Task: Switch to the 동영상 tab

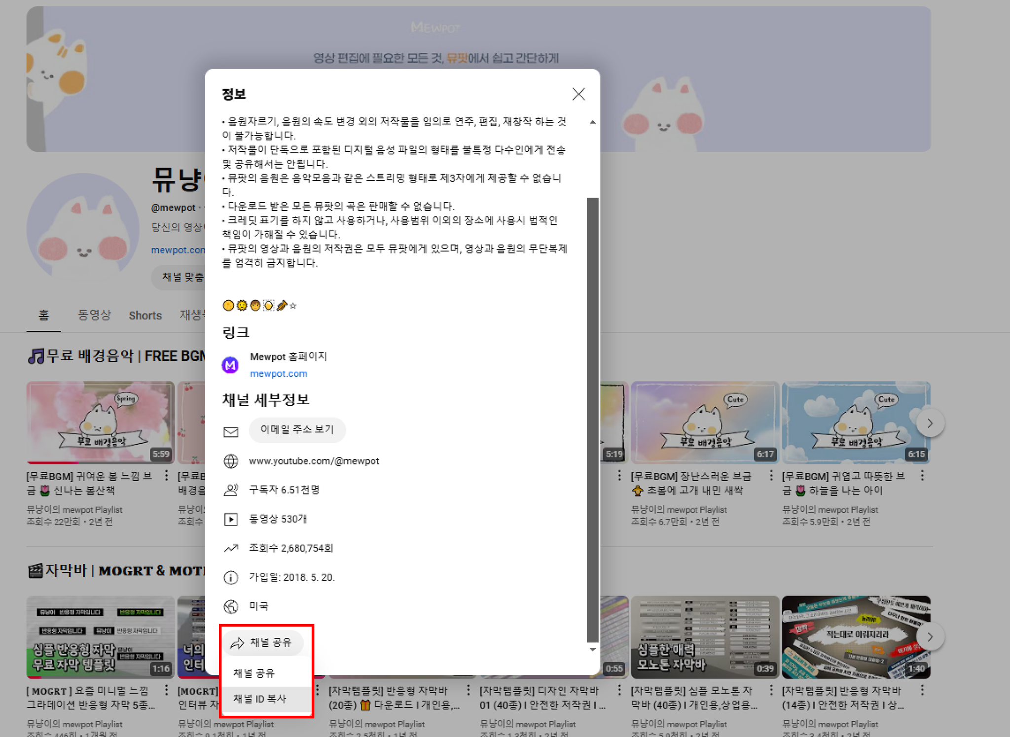Action: click(x=95, y=315)
